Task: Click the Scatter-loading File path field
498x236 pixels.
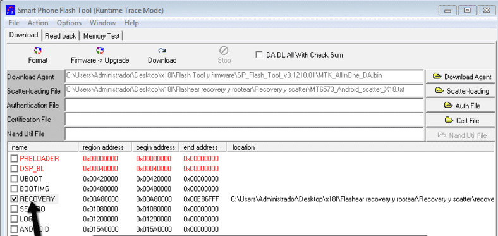Action: [244, 90]
